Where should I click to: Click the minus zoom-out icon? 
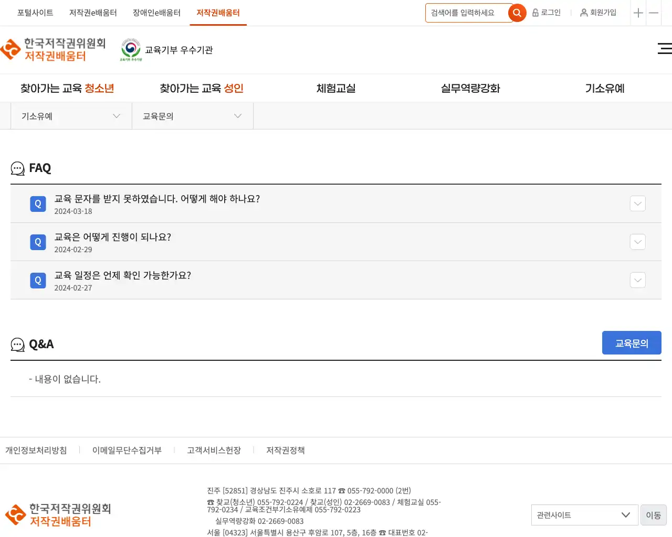click(x=654, y=13)
